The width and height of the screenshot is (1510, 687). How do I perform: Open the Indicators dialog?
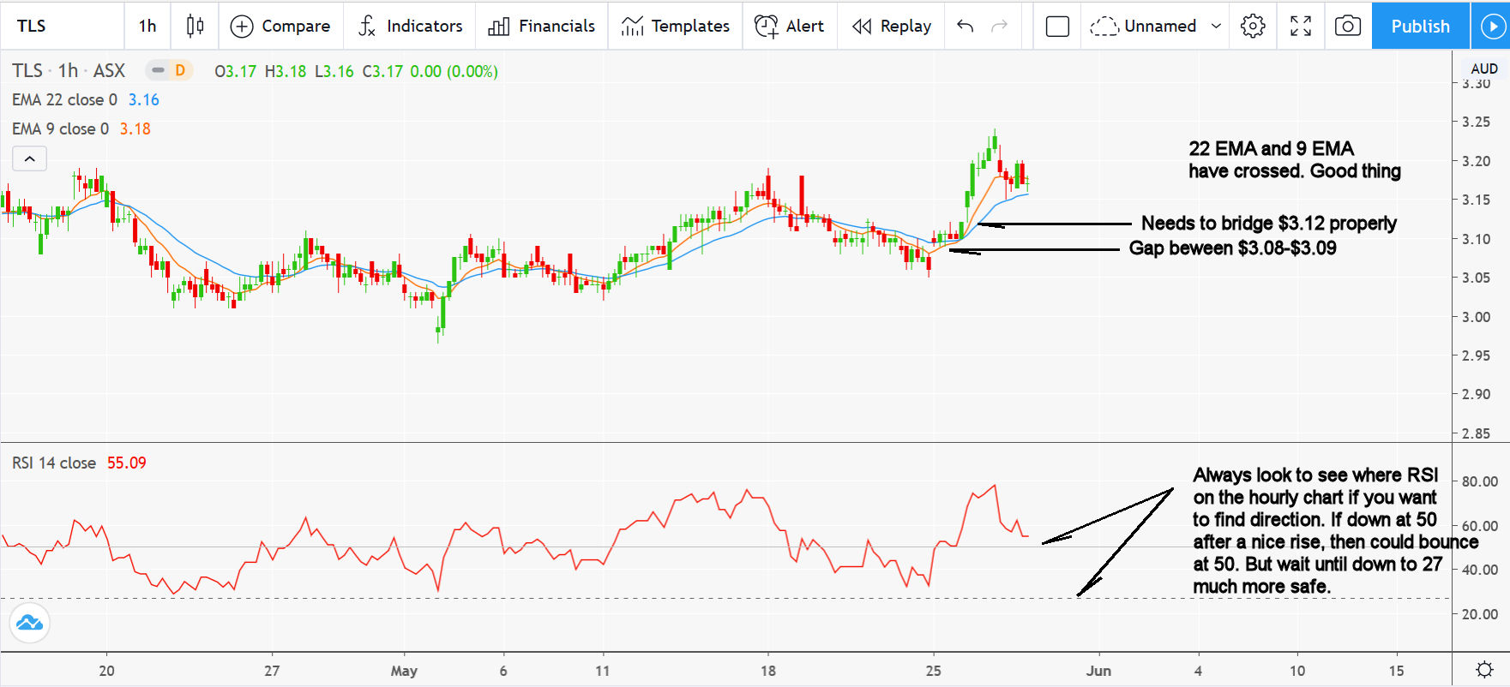410,26
